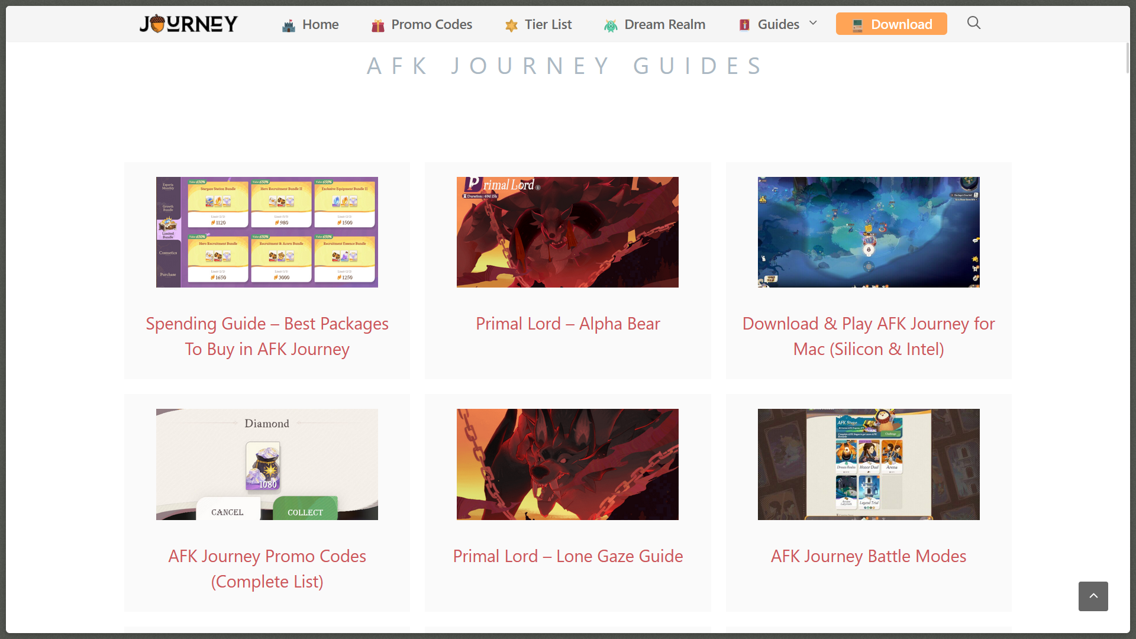Screen dimensions: 1136x639
Task: Click the Lone Gaze wolf thumbnail
Action: click(567, 464)
